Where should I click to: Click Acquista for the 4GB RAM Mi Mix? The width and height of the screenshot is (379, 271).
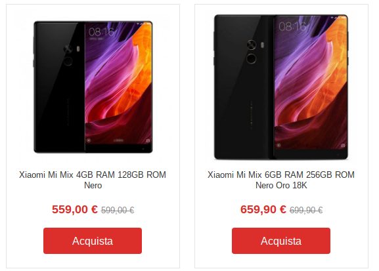[93, 241]
